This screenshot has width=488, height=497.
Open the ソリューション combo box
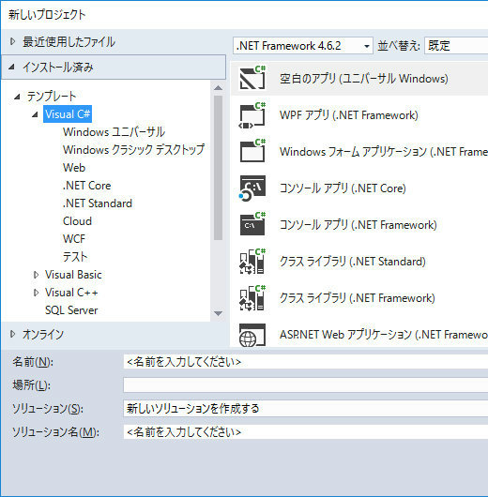click(x=305, y=408)
